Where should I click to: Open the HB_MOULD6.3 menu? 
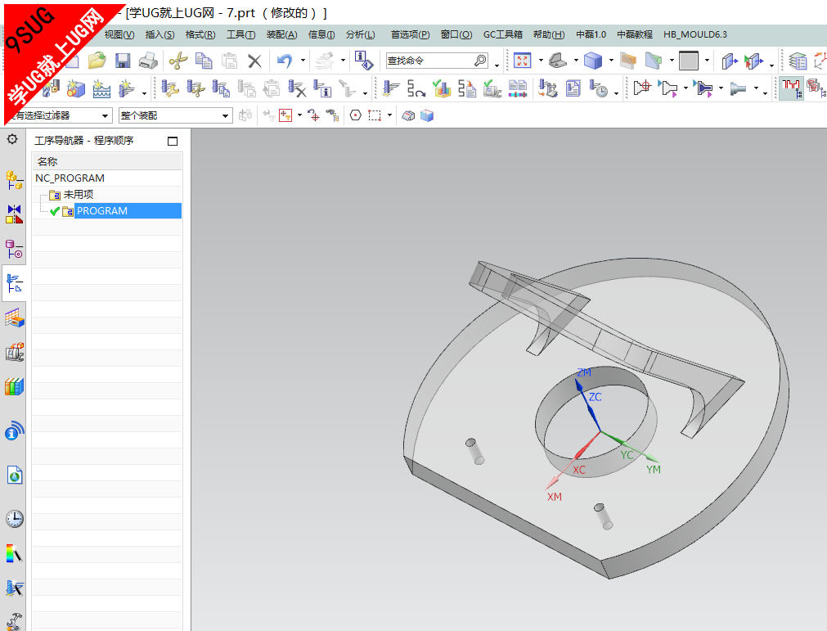[695, 35]
